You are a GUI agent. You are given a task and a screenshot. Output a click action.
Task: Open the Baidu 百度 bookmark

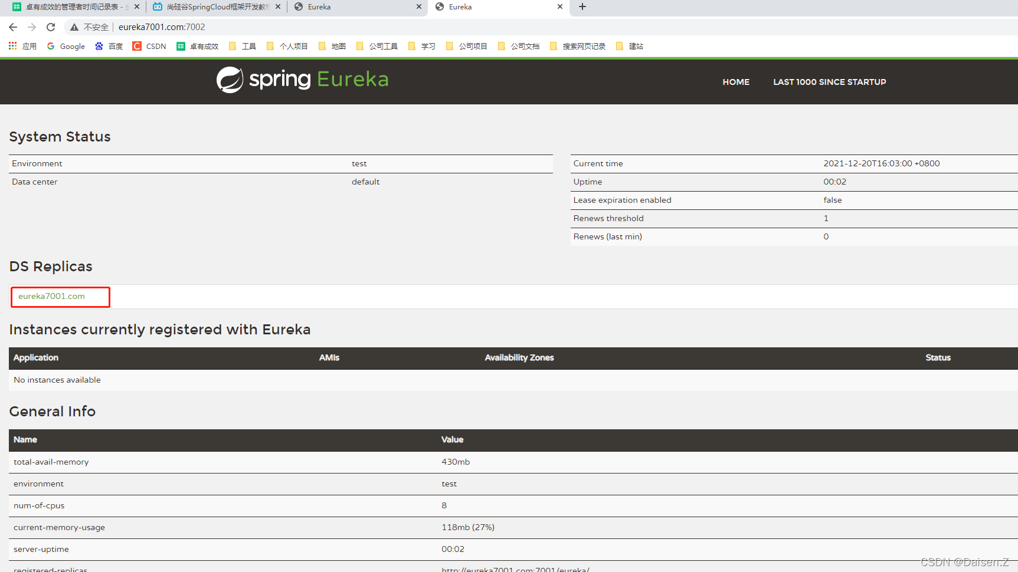(109, 46)
